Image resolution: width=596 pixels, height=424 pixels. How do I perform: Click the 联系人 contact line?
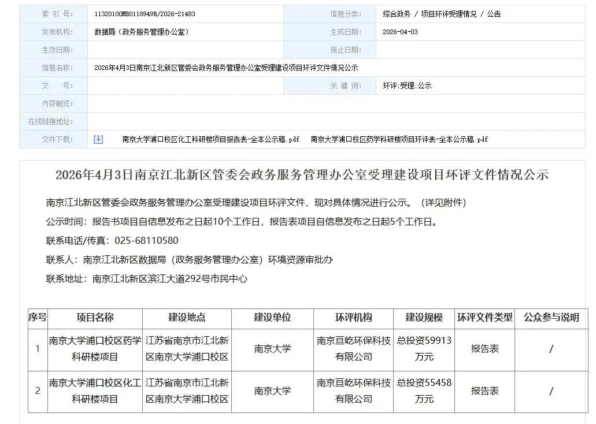189,259
